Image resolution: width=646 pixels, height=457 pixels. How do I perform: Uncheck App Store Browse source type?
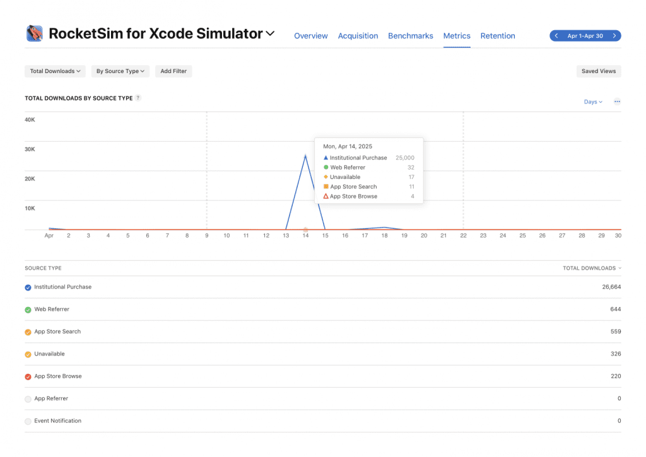28,376
